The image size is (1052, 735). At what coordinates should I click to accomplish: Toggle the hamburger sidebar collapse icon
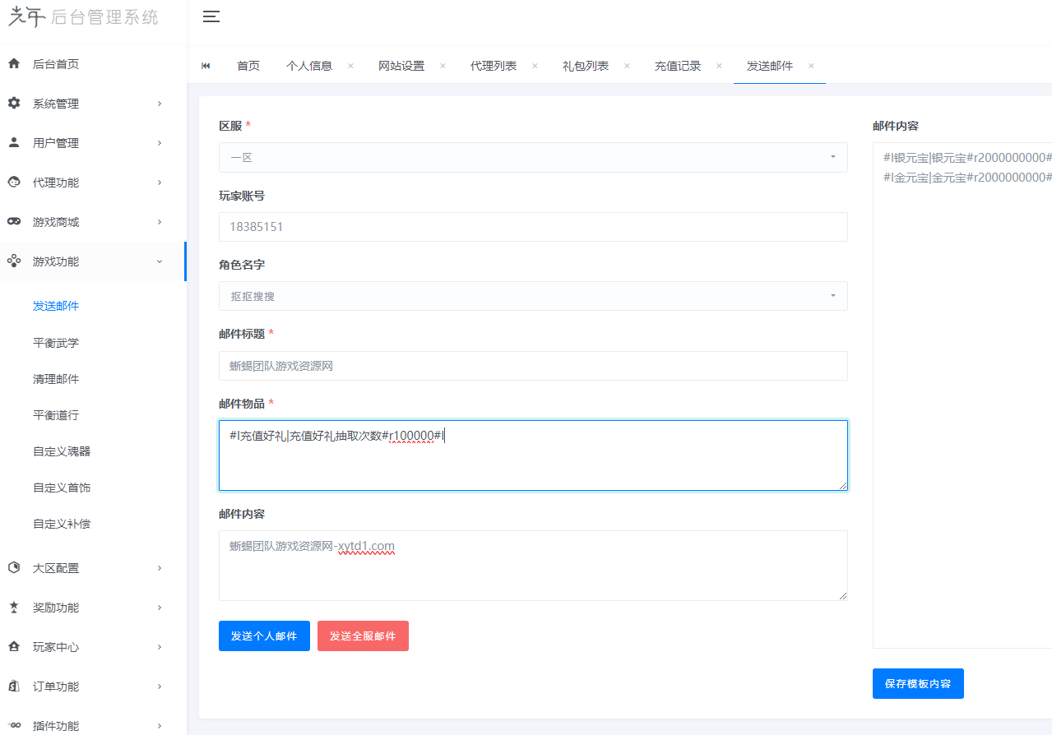click(211, 16)
